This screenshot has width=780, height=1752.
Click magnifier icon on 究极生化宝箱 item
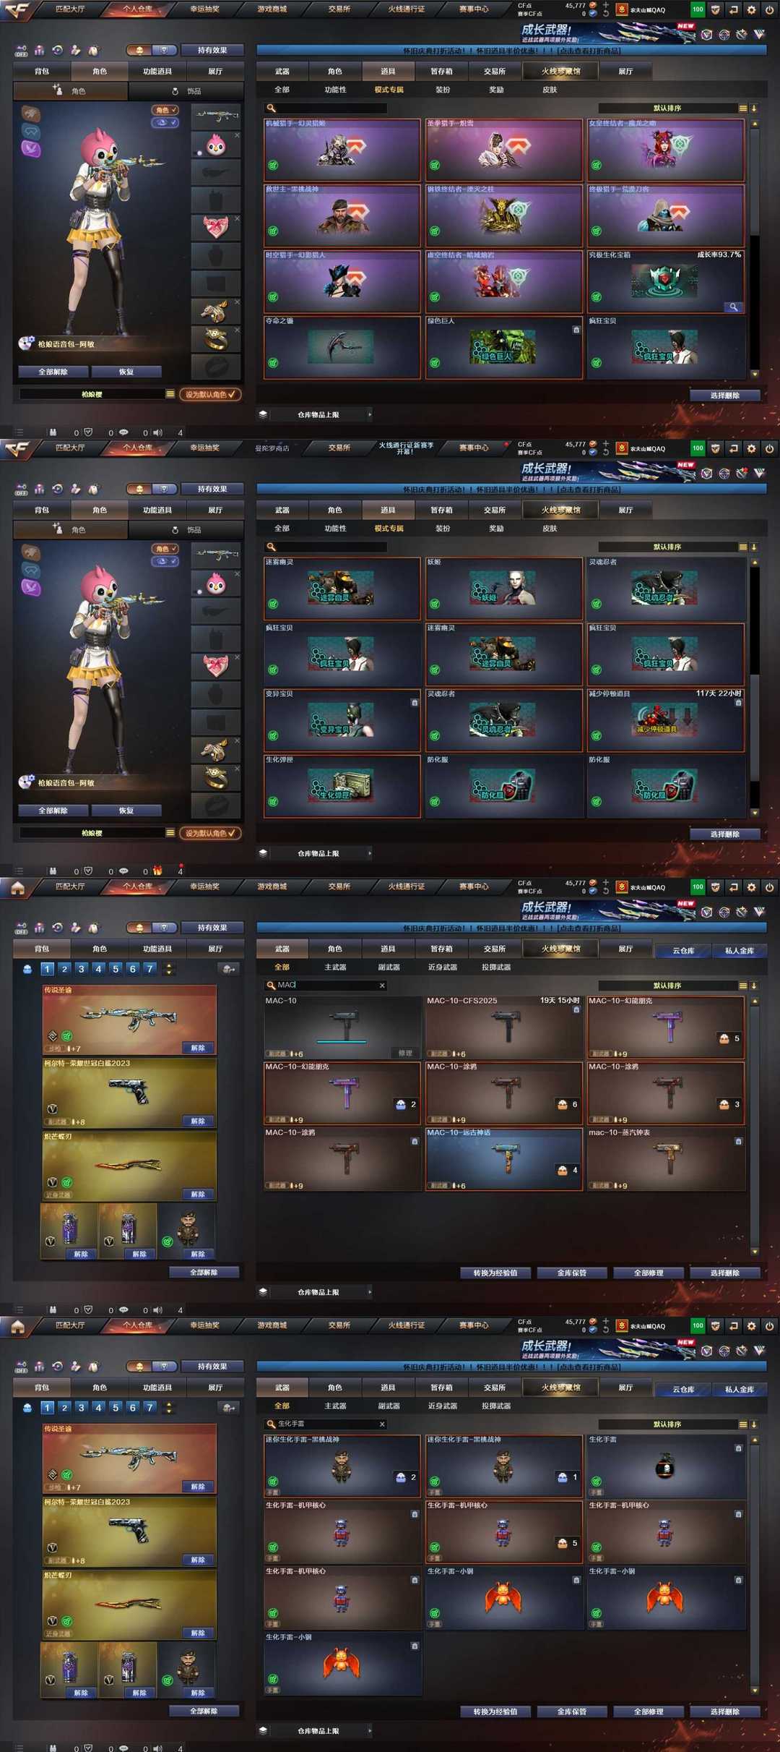click(733, 307)
